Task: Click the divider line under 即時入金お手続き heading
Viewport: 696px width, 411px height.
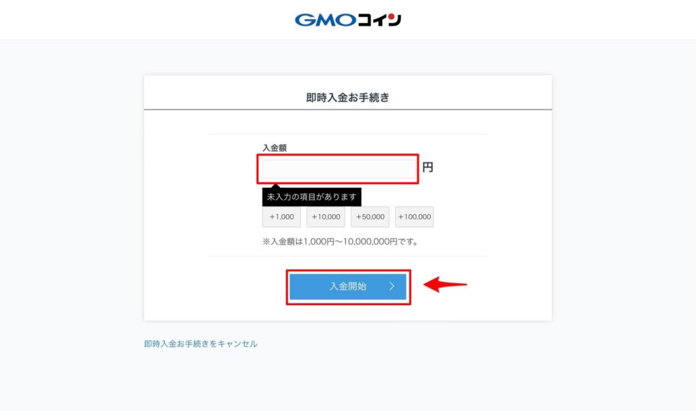Action: click(348, 109)
